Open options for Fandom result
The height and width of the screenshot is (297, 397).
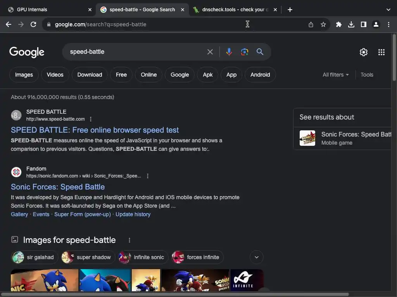(148, 176)
